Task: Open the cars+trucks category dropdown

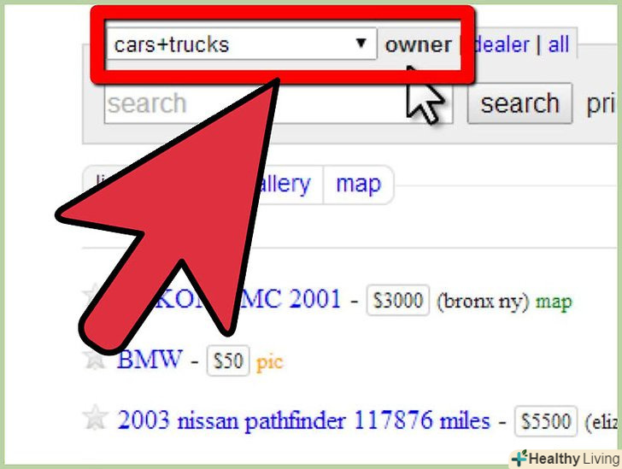Action: tap(241, 44)
